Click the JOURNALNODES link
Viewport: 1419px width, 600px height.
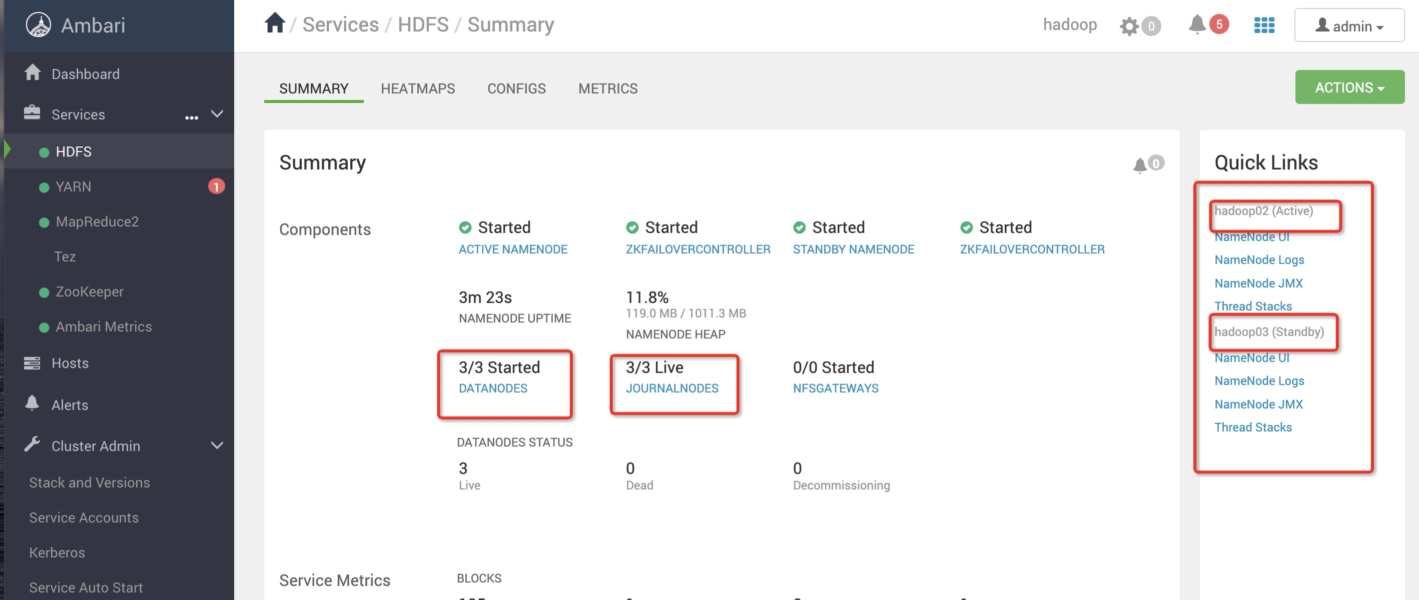point(671,388)
